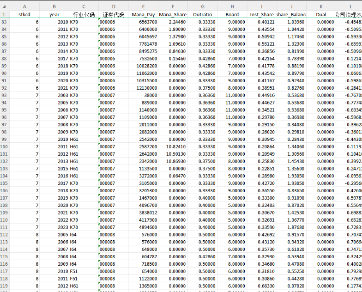Select column K header

pos(321,6)
